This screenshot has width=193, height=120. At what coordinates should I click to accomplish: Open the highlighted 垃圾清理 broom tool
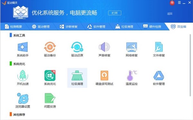(x=77, y=78)
